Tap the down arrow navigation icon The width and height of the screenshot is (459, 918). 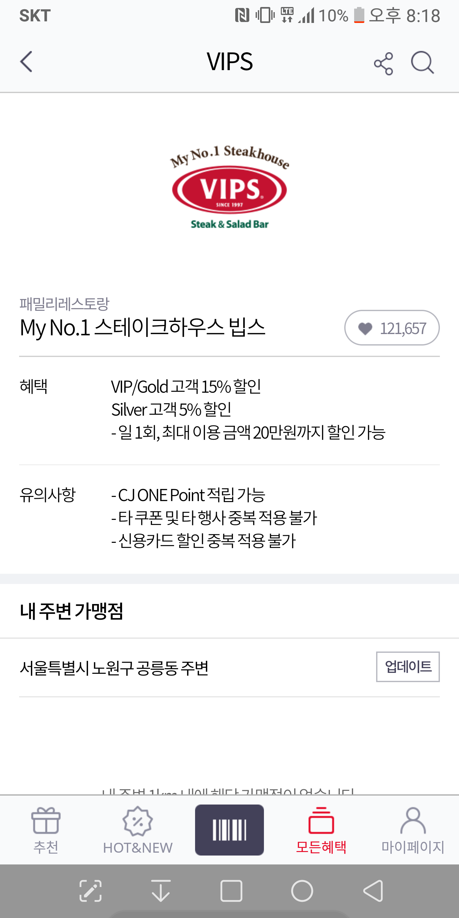point(161,891)
